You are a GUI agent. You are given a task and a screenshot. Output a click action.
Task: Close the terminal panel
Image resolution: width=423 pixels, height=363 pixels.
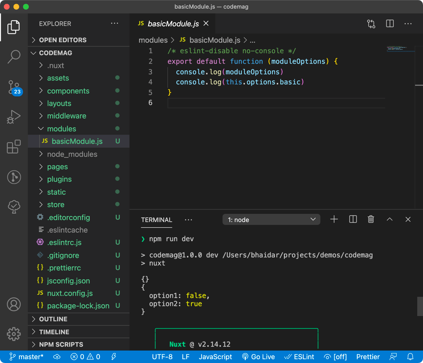click(x=408, y=219)
